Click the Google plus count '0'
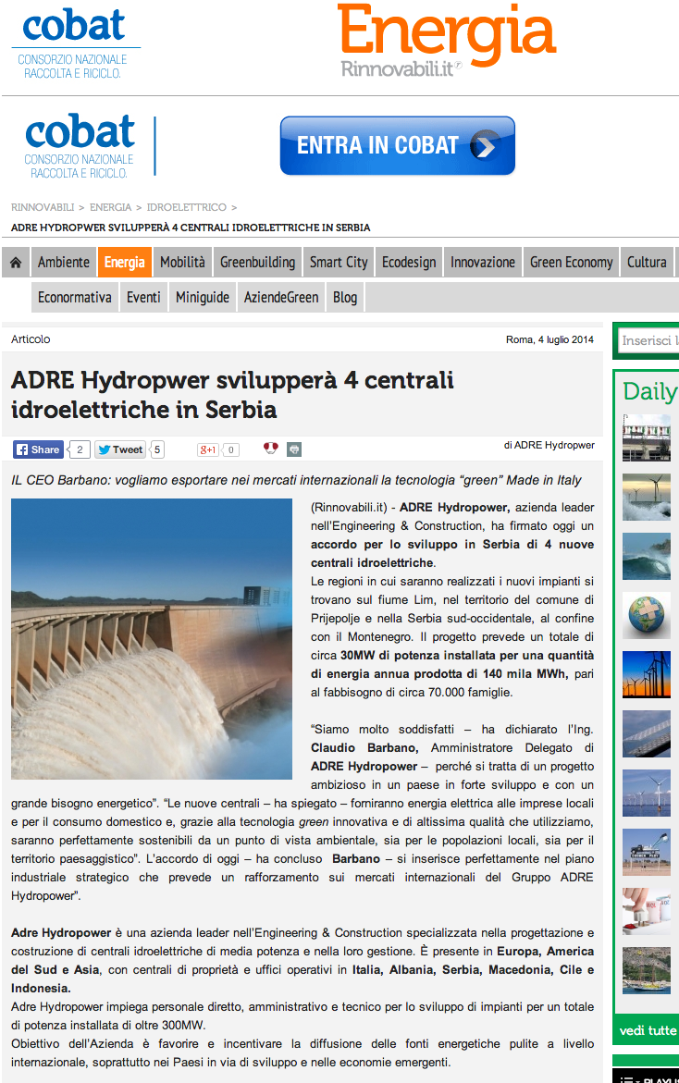Image resolution: width=679 pixels, height=1083 pixels. pyautogui.click(x=230, y=449)
